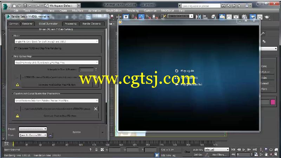Screen dimensions: 281x158
Task: Toggle Calculate FG/GI and Skip Final Rendering checkbox
Action: [15, 48]
